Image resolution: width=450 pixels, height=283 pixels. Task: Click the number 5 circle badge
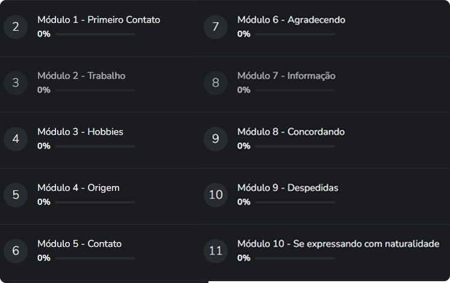point(16,194)
